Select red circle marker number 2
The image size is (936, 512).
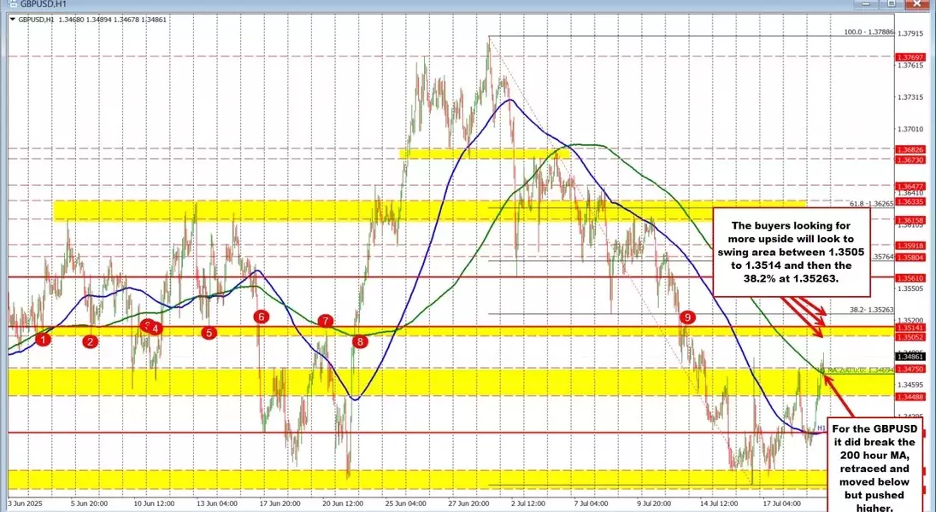(90, 341)
